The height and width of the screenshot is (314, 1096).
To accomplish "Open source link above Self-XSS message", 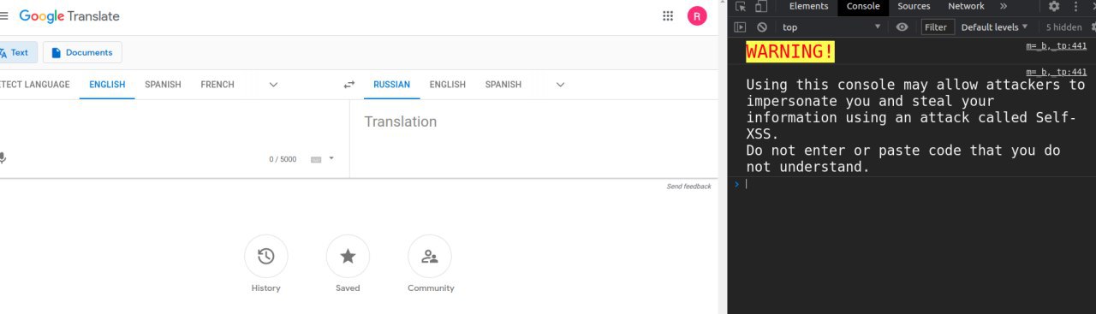I will (1057, 72).
